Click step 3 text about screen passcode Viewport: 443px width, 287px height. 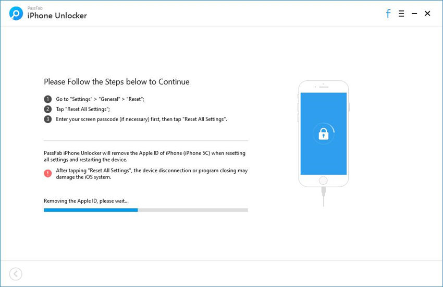click(141, 119)
